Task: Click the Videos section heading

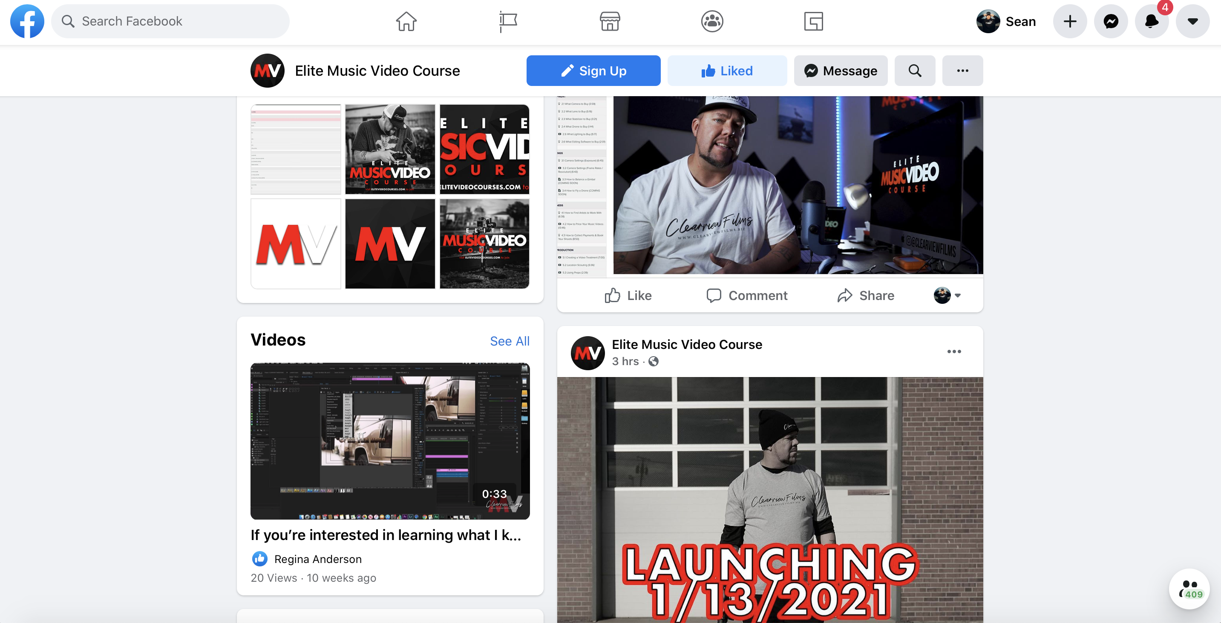Action: pyautogui.click(x=278, y=340)
